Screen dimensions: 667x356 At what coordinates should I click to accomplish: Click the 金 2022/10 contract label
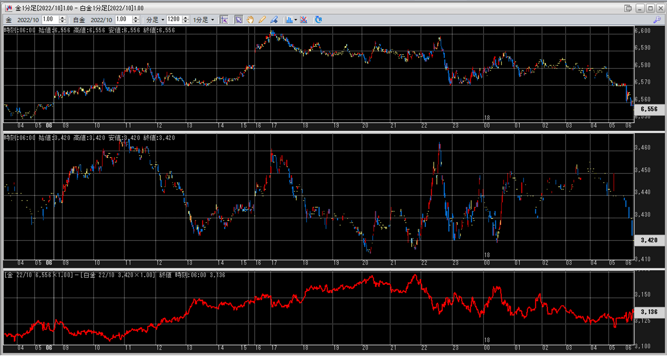coord(28,20)
